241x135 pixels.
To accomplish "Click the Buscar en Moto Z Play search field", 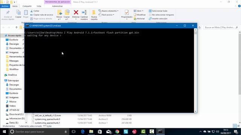I will (221, 27).
